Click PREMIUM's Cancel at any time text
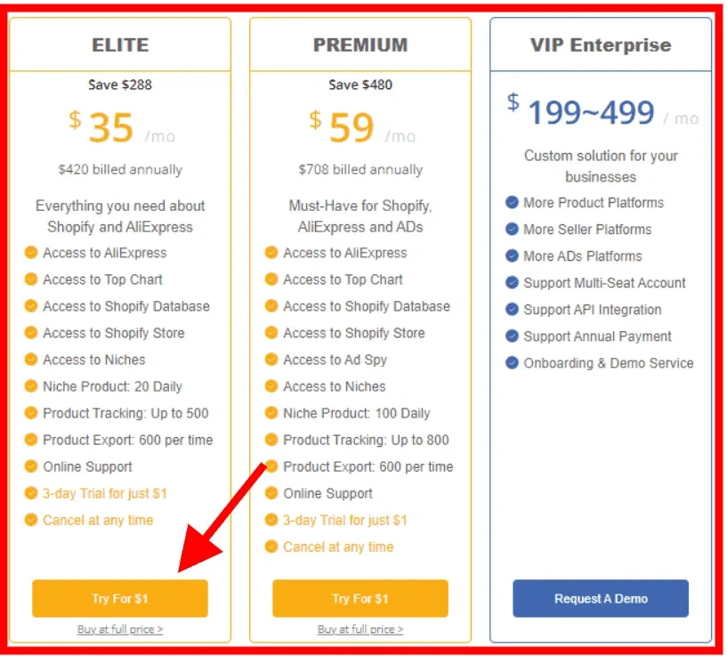The width and height of the screenshot is (727, 656). pyautogui.click(x=338, y=547)
